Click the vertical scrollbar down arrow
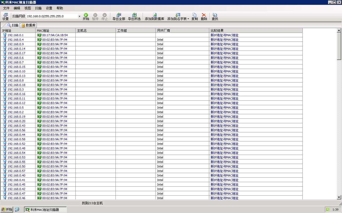 [339, 197]
